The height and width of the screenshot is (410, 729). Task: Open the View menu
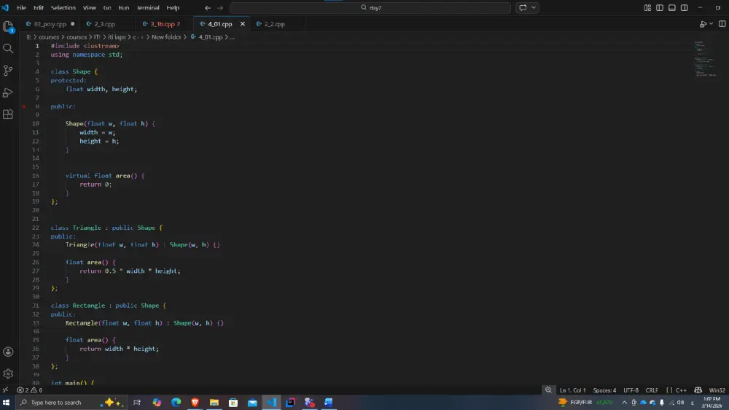(x=89, y=8)
